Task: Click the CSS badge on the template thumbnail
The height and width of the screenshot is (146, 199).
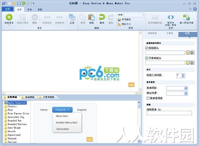Action: click(x=90, y=139)
